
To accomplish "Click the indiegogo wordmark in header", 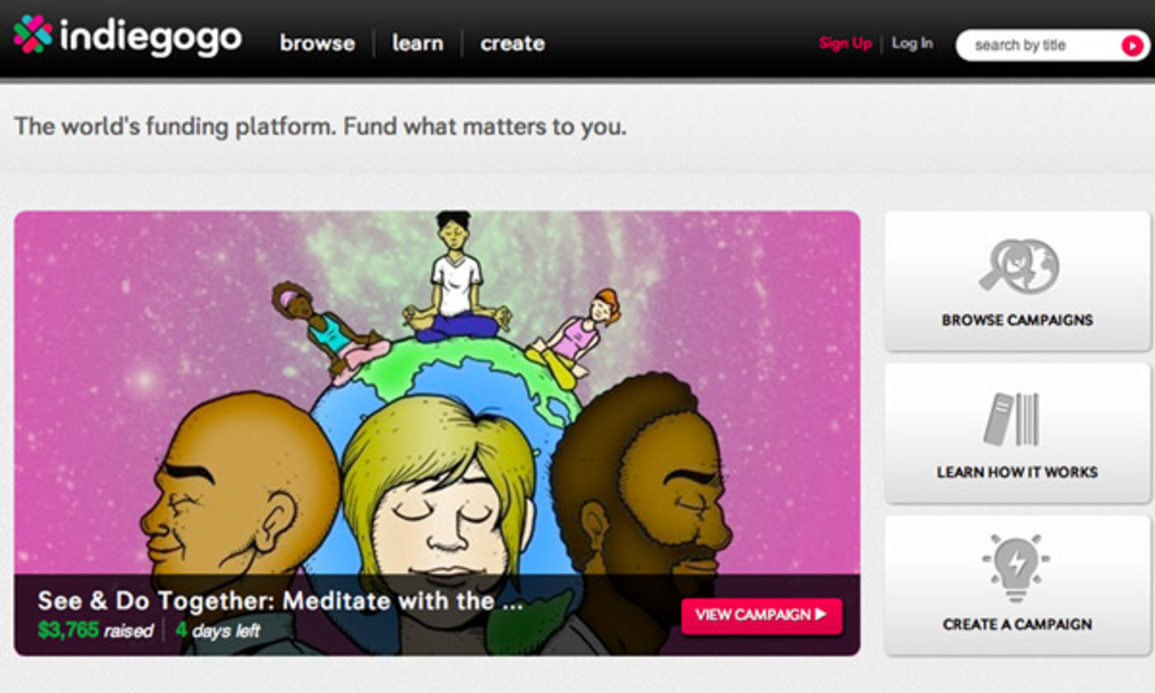I will [151, 38].
